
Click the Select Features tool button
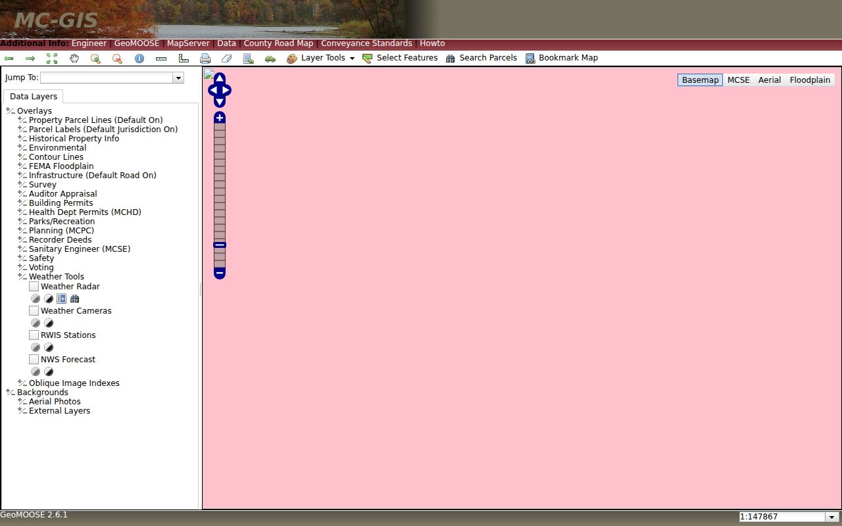click(x=400, y=58)
